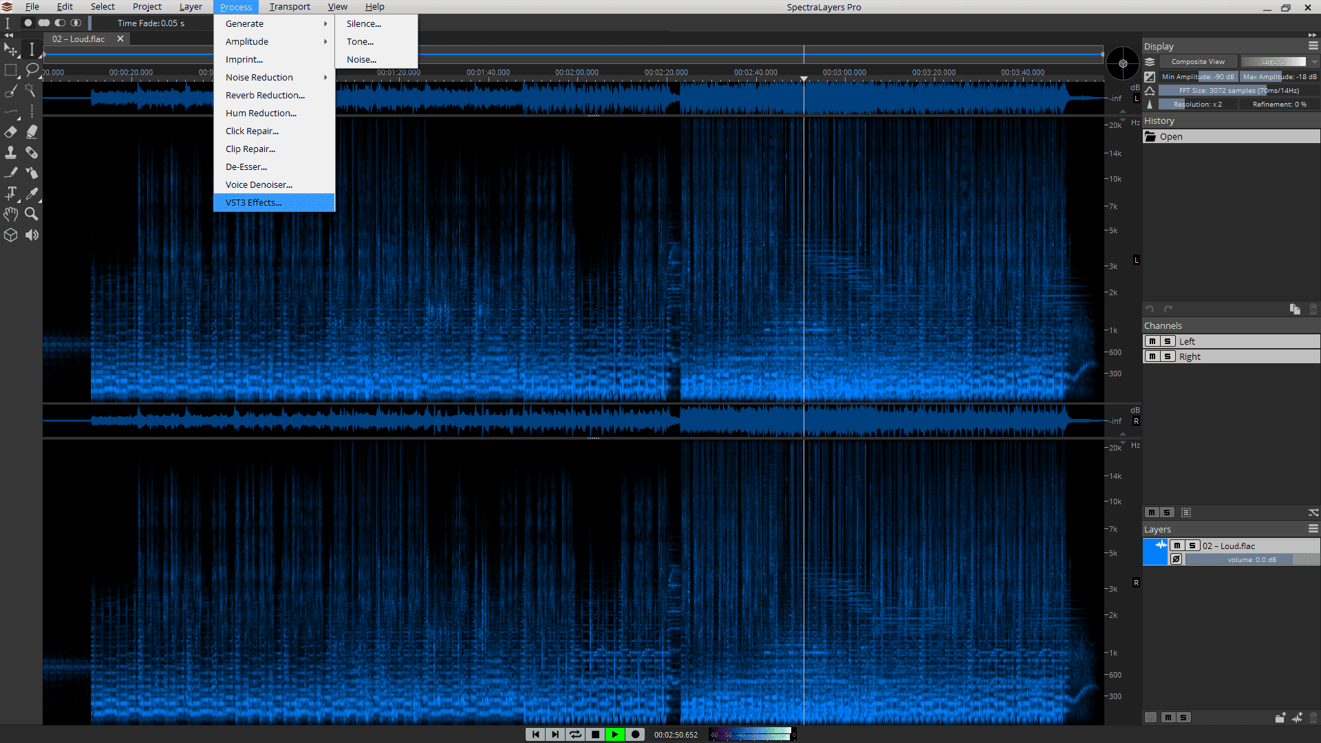Image resolution: width=1321 pixels, height=743 pixels.
Task: Open the Layers panel options menu
Action: 1313,529
